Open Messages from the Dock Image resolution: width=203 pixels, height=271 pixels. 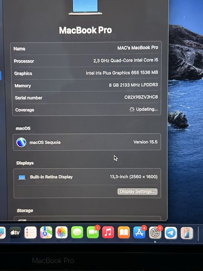[77, 232]
